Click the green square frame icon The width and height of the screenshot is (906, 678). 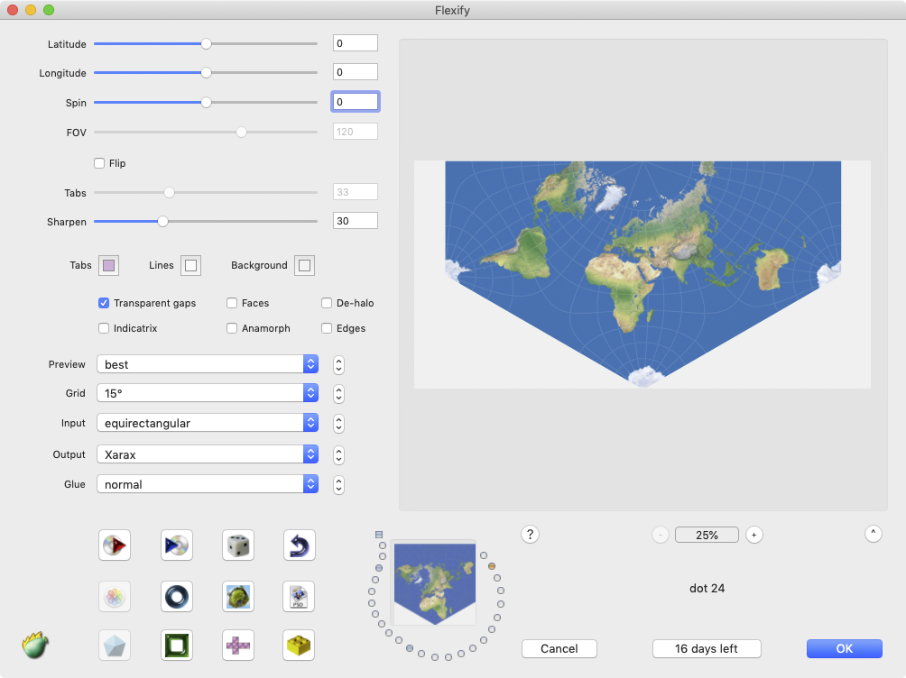tap(176, 646)
